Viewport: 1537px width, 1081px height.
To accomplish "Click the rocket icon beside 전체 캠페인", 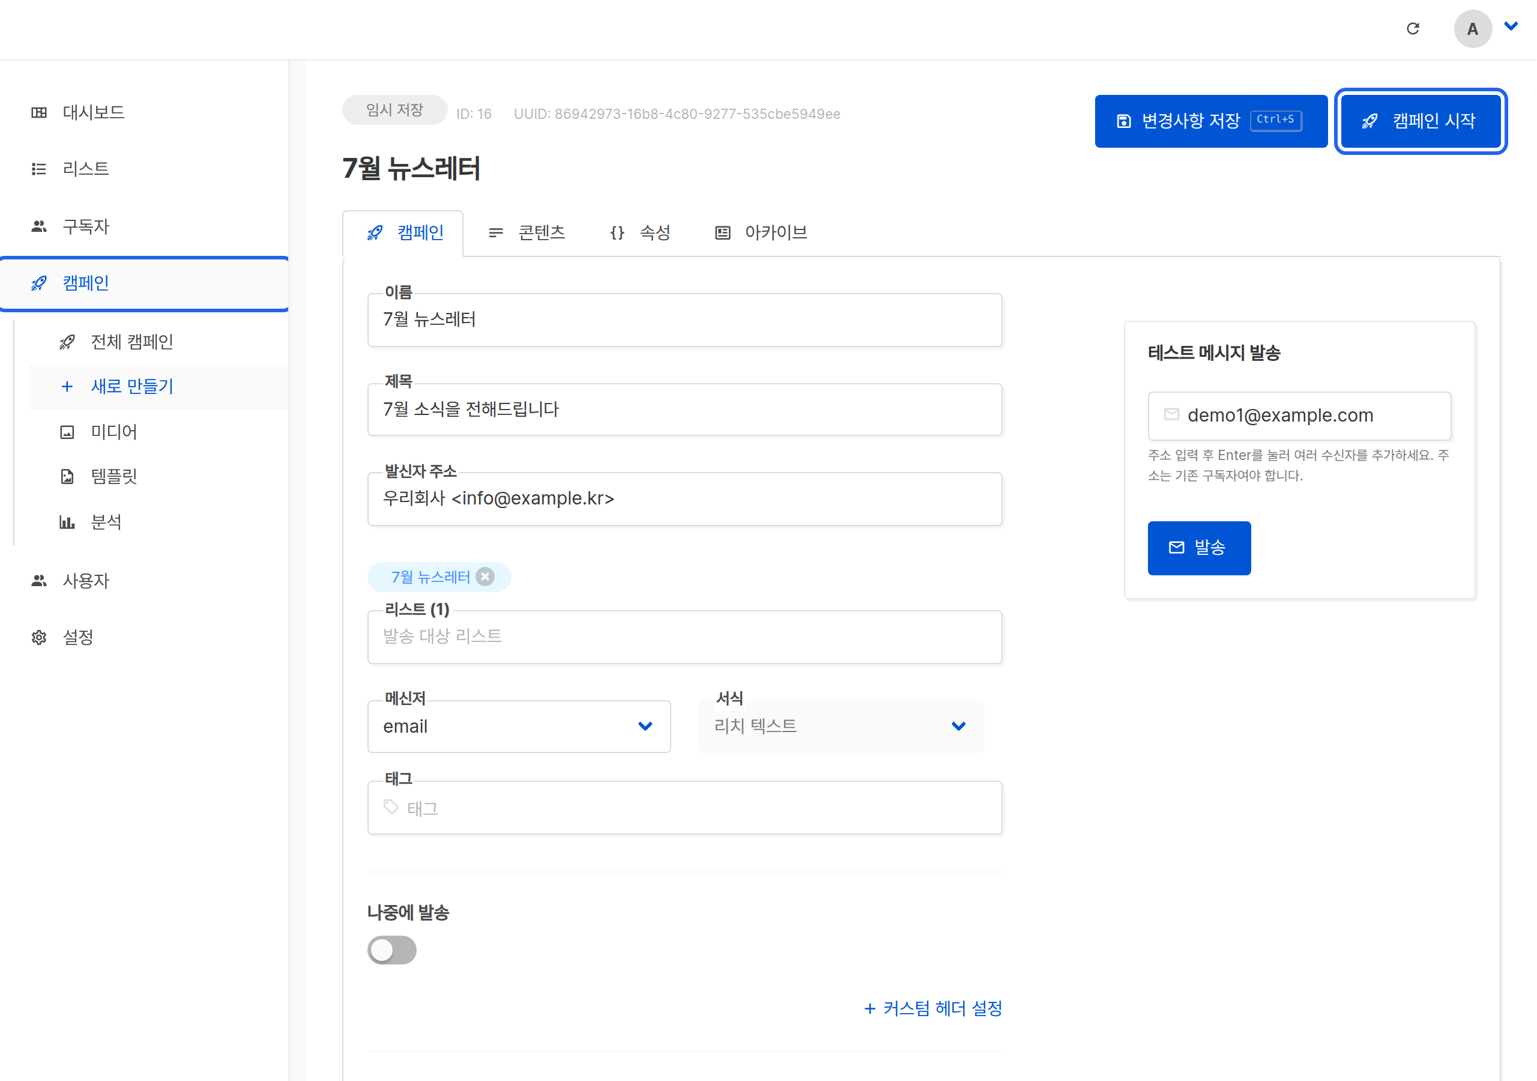I will click(67, 342).
